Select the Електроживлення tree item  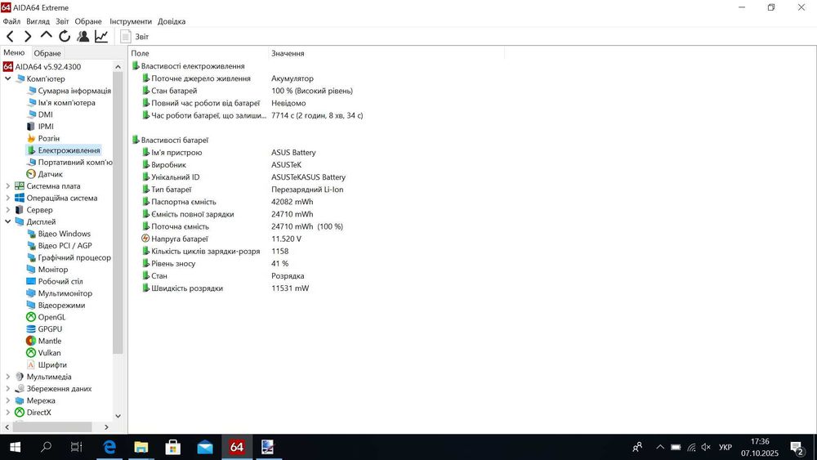[64, 150]
